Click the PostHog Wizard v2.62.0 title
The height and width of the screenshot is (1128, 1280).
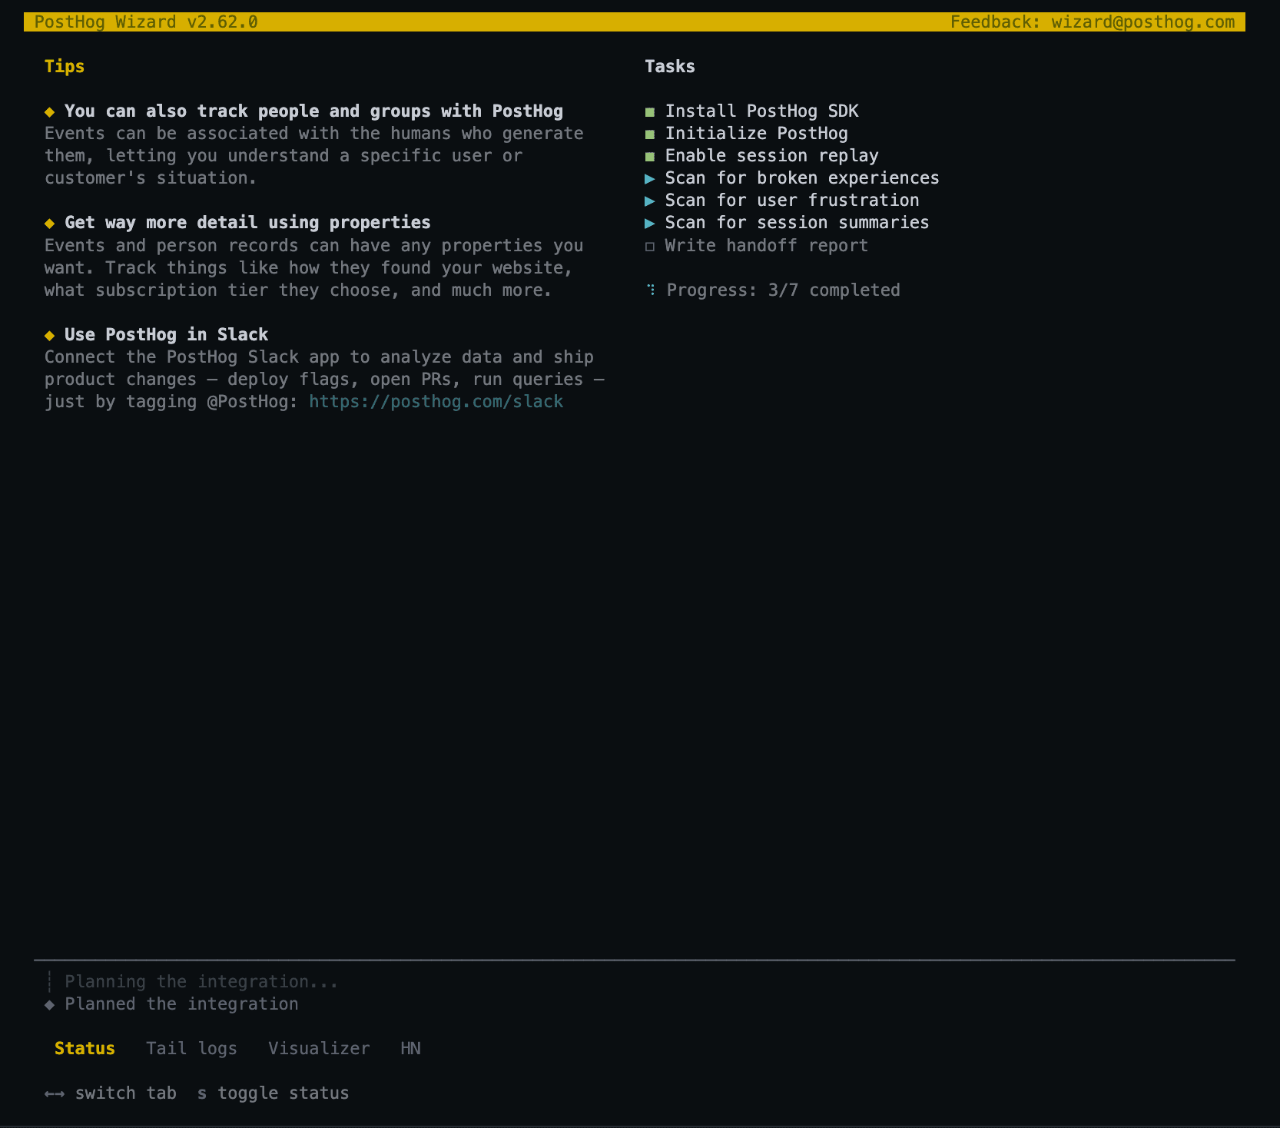pyautogui.click(x=146, y=22)
